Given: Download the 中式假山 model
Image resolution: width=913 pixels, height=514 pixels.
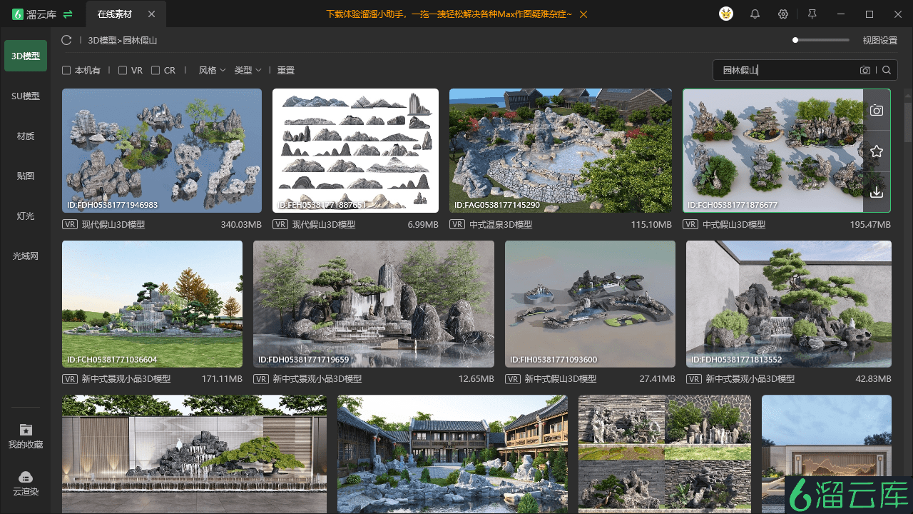Looking at the screenshot, I should (877, 192).
